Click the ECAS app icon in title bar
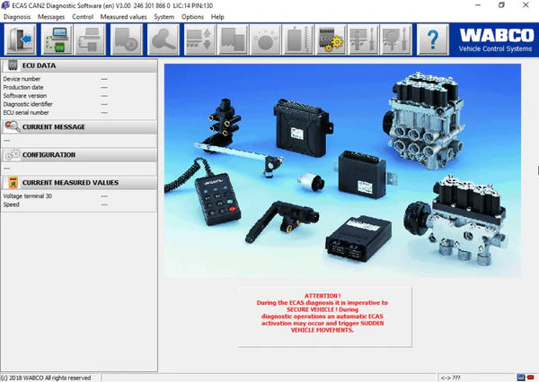 pyautogui.click(x=5, y=5)
